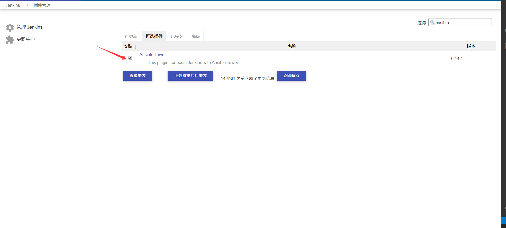This screenshot has width=506, height=228.
Task: Click the puzzle piece icon for 更新中心
Action: coord(10,39)
